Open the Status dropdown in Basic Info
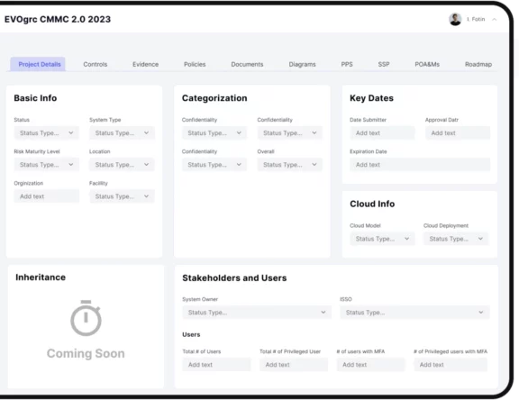The width and height of the screenshot is (519, 400). [x=46, y=133]
